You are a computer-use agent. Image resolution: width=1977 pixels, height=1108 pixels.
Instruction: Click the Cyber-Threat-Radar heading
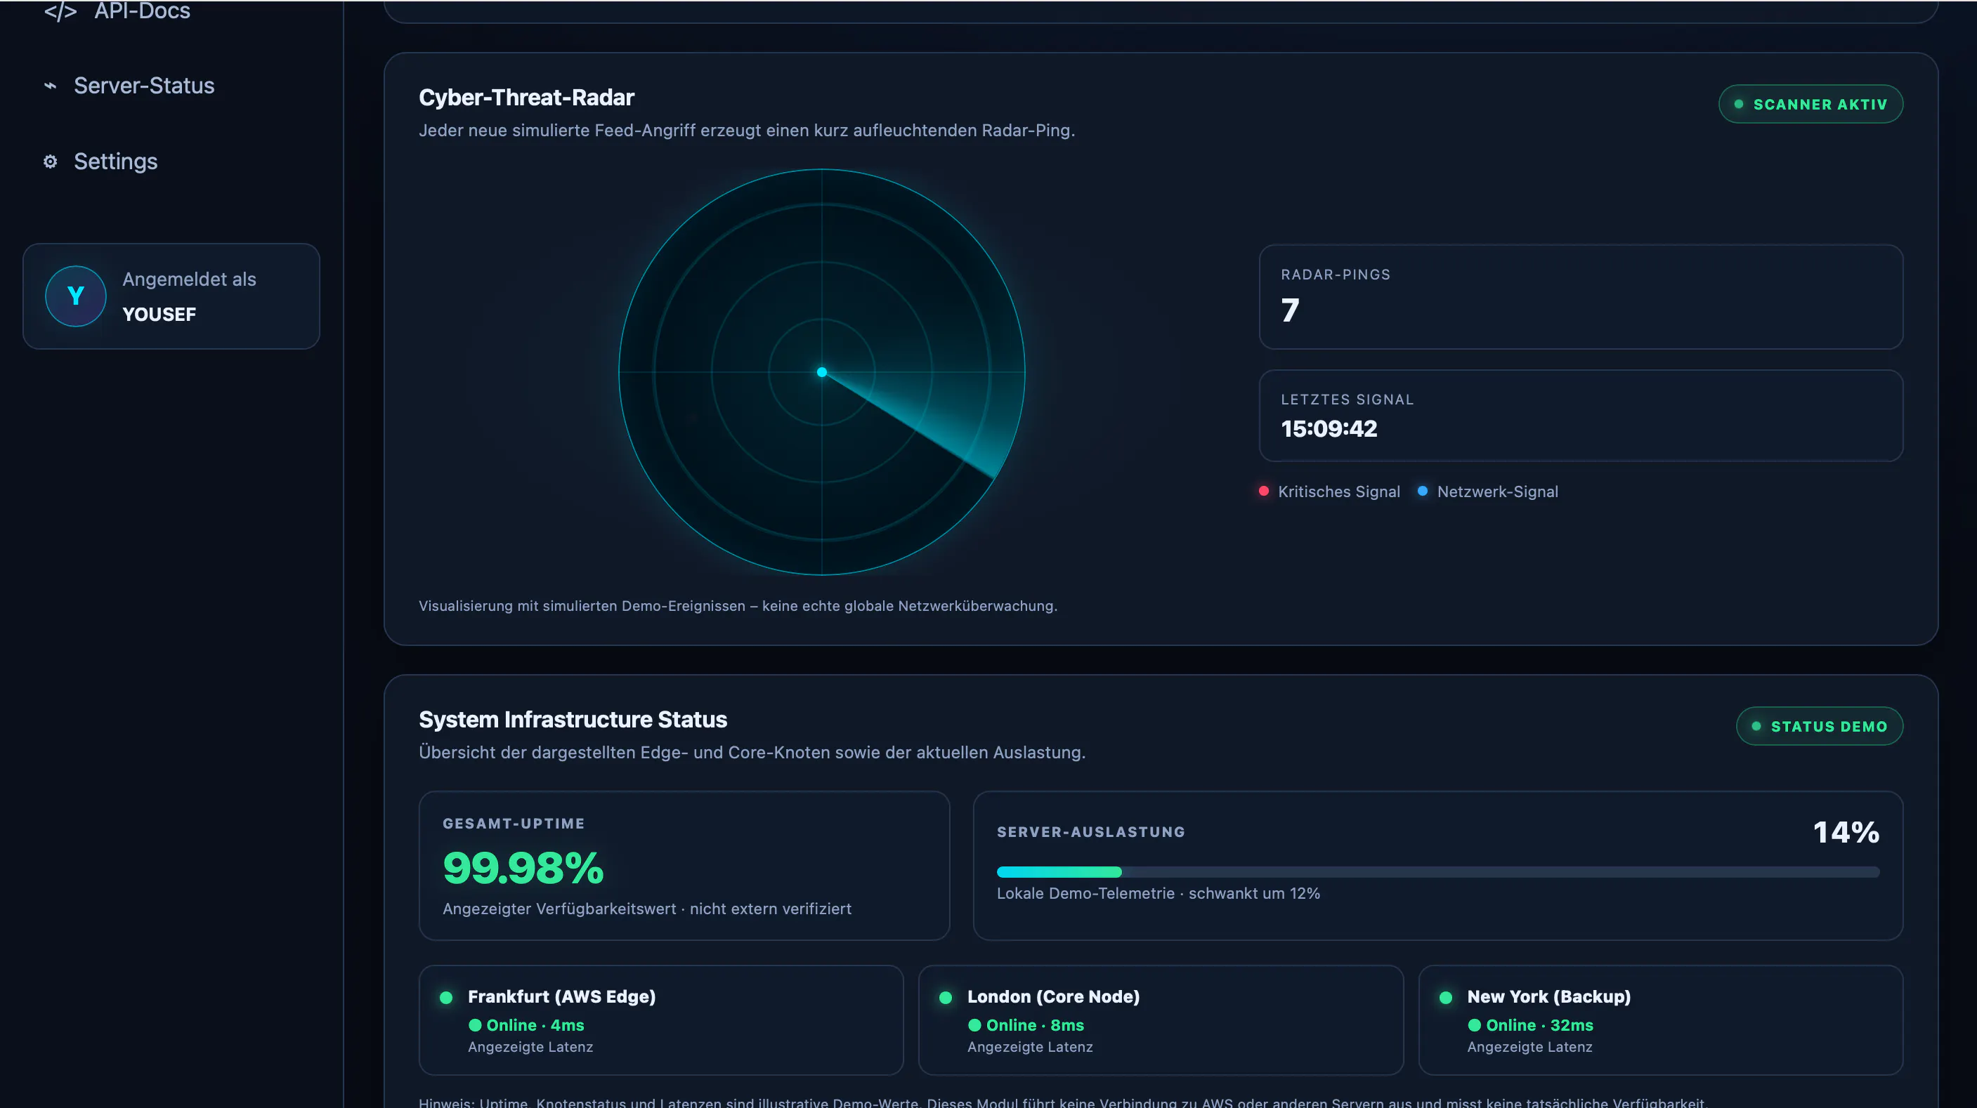[526, 98]
